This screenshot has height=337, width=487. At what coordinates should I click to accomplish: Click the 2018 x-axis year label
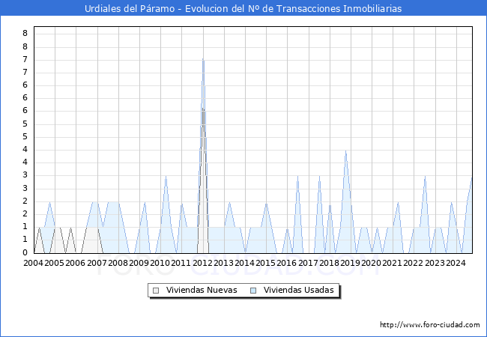(x=329, y=263)
